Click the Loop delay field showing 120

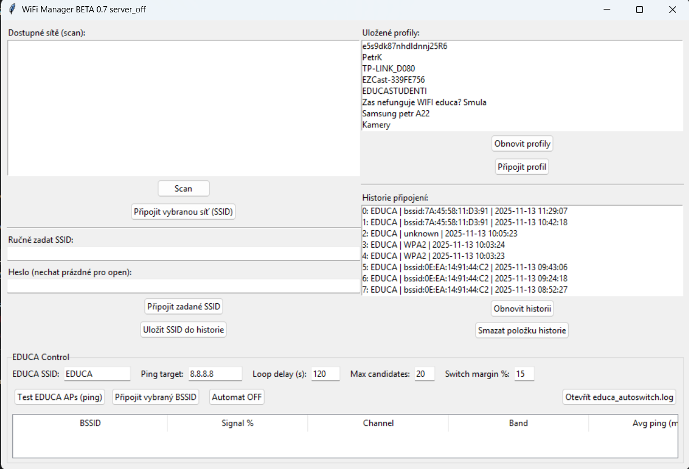tap(325, 374)
